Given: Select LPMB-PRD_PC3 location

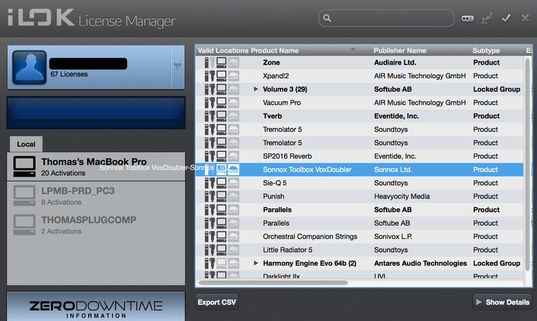Looking at the screenshot, I should 96,195.
